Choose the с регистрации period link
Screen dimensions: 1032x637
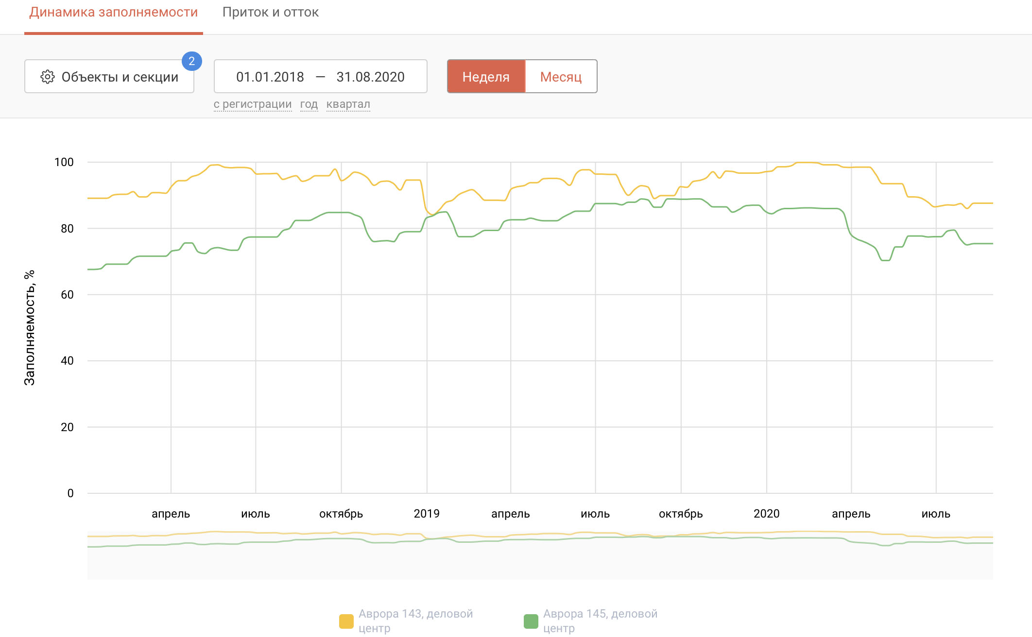tap(253, 104)
